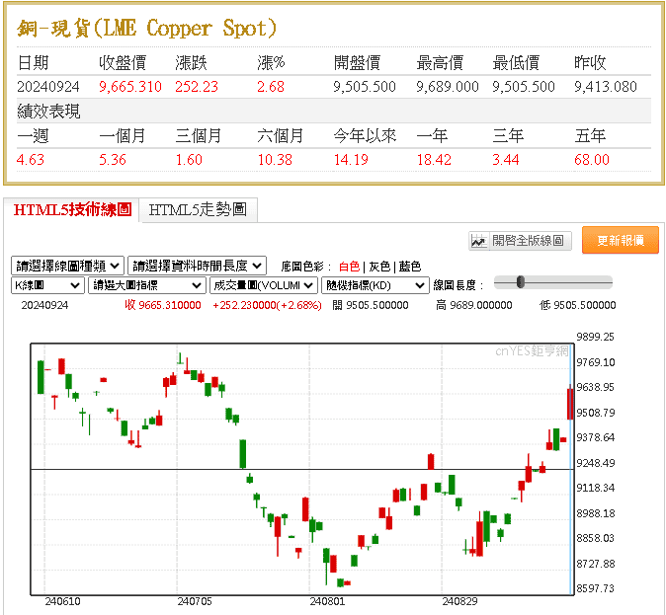
Task: Switch to the HTML5技術線圖 tab
Action: point(72,209)
